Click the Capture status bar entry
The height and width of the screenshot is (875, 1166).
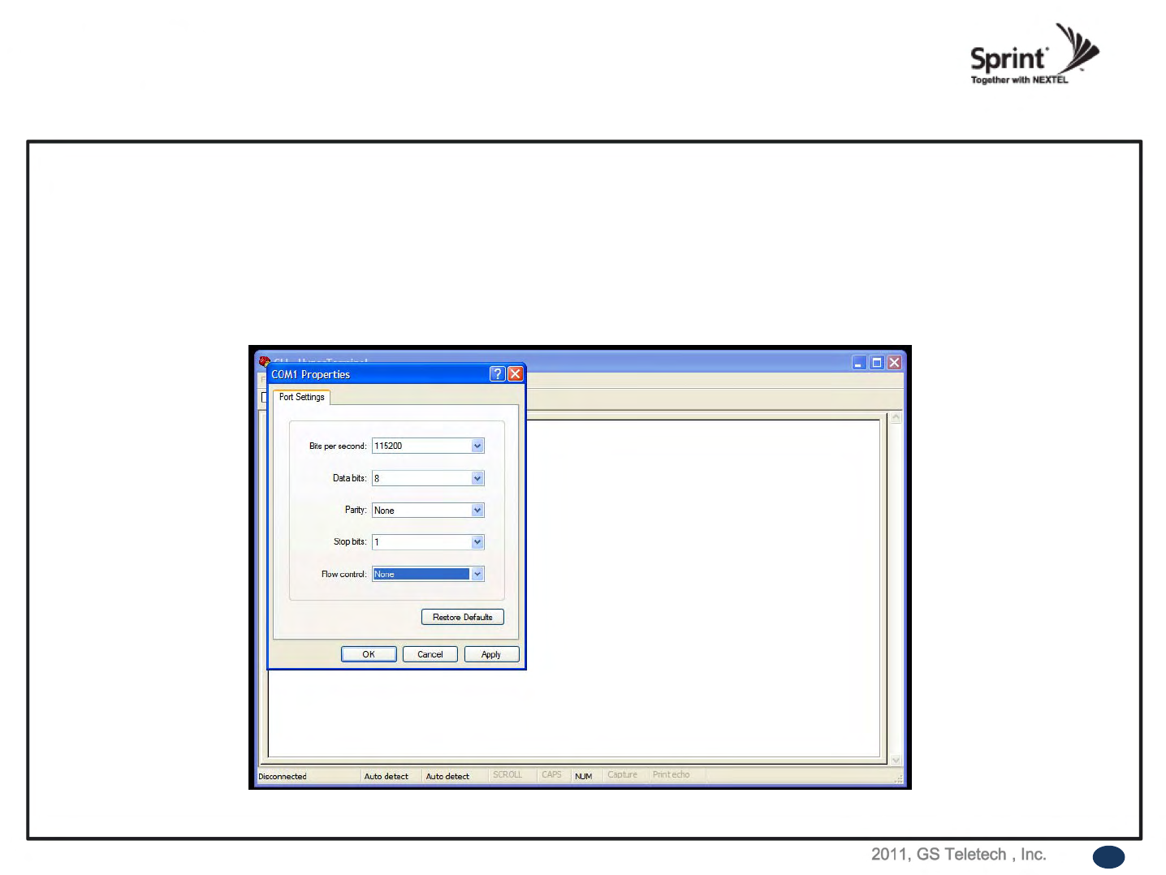[623, 775]
